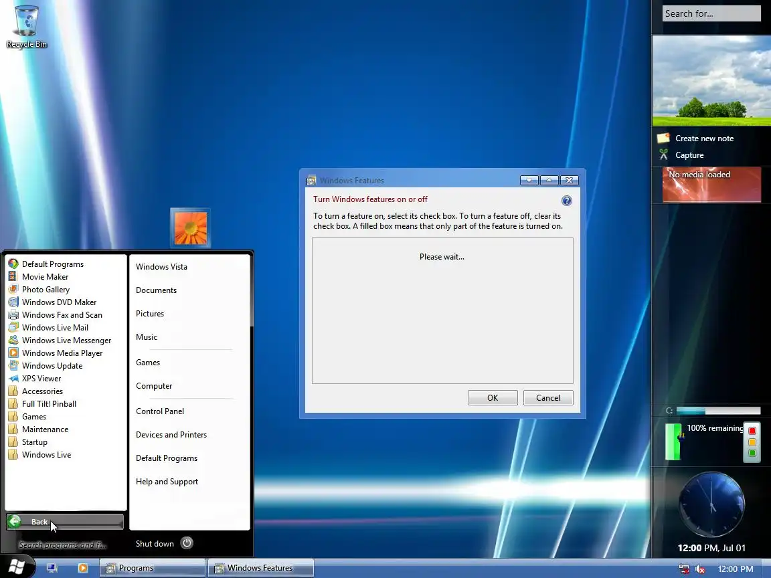Click the Windows Fax and Scan icon
Viewport: 771px width, 578px height.
click(x=13, y=315)
